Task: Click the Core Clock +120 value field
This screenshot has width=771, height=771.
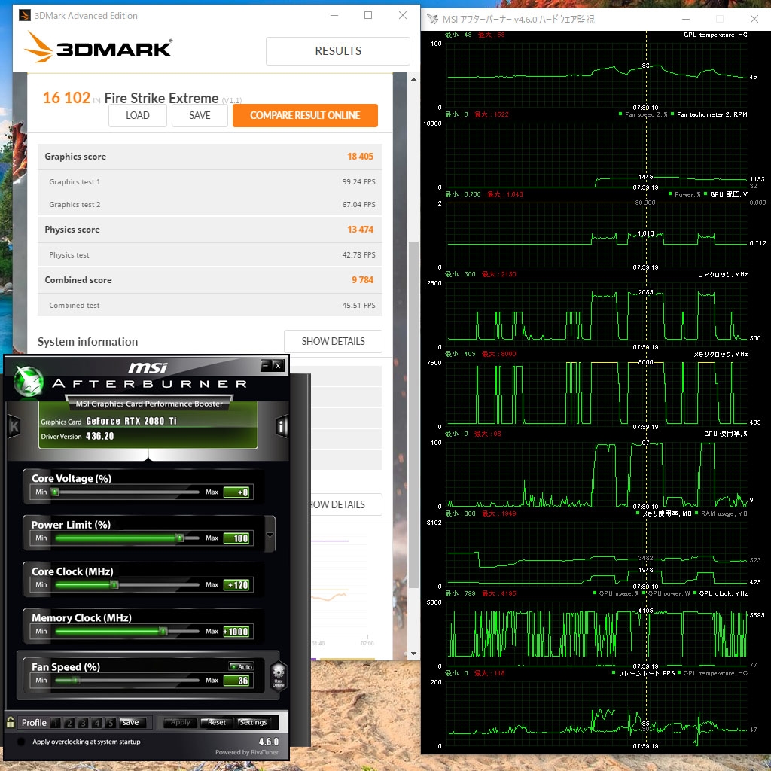Action: pyautogui.click(x=236, y=585)
